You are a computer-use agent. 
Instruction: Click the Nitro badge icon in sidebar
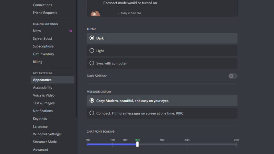71,31
